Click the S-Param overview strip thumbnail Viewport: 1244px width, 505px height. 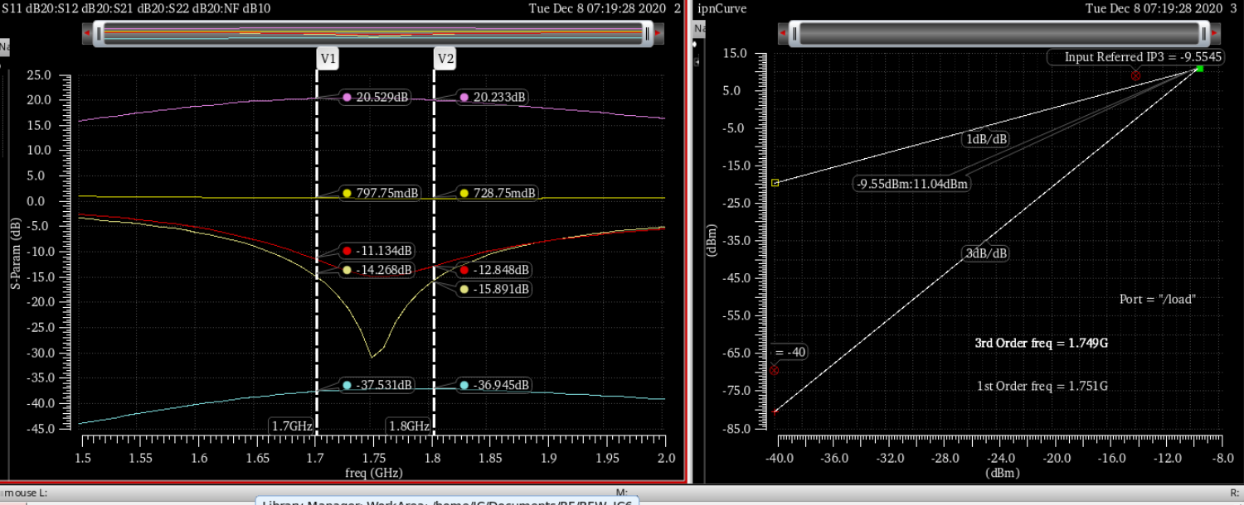[x=373, y=33]
